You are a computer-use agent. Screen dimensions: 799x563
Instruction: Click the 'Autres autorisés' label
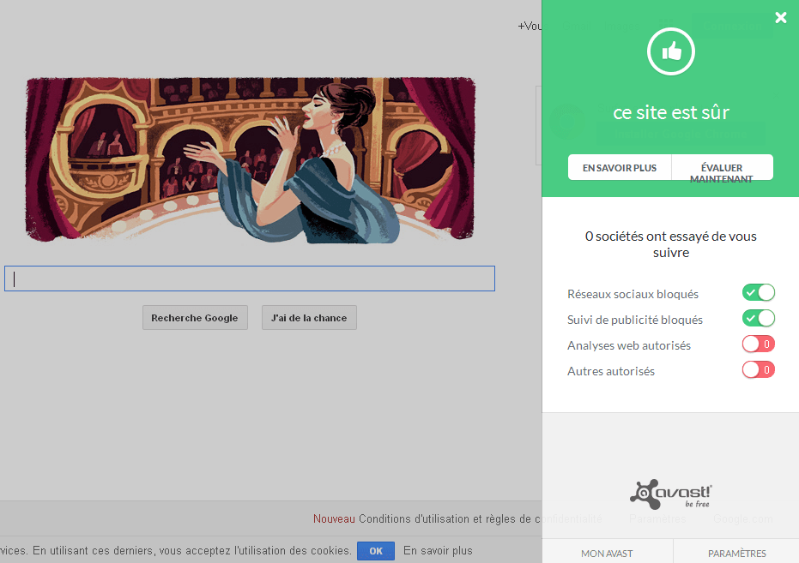coord(611,371)
